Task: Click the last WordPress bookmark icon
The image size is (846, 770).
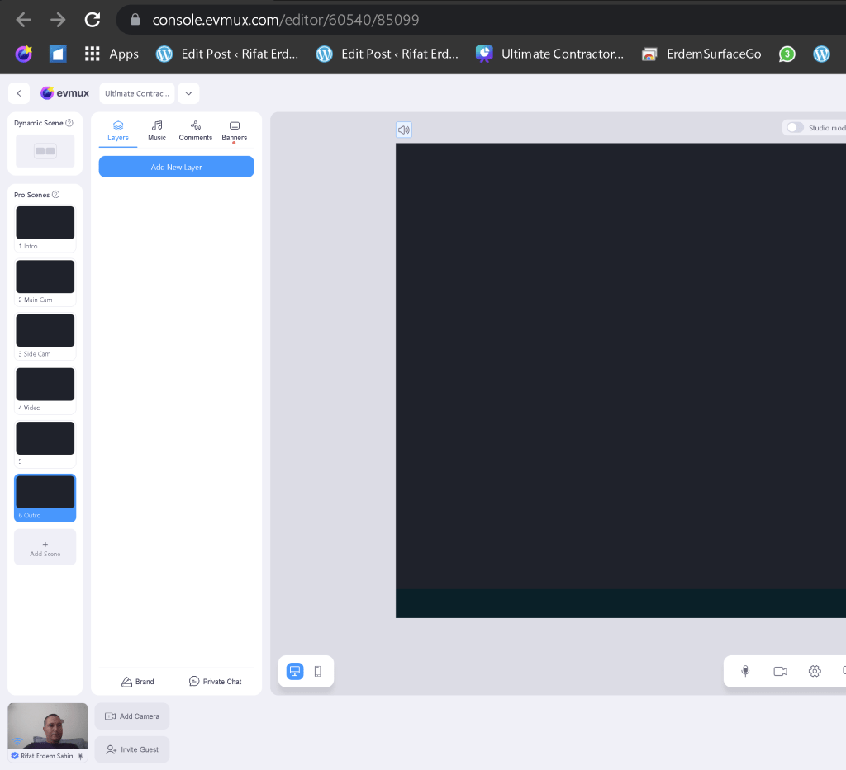Action: point(821,54)
